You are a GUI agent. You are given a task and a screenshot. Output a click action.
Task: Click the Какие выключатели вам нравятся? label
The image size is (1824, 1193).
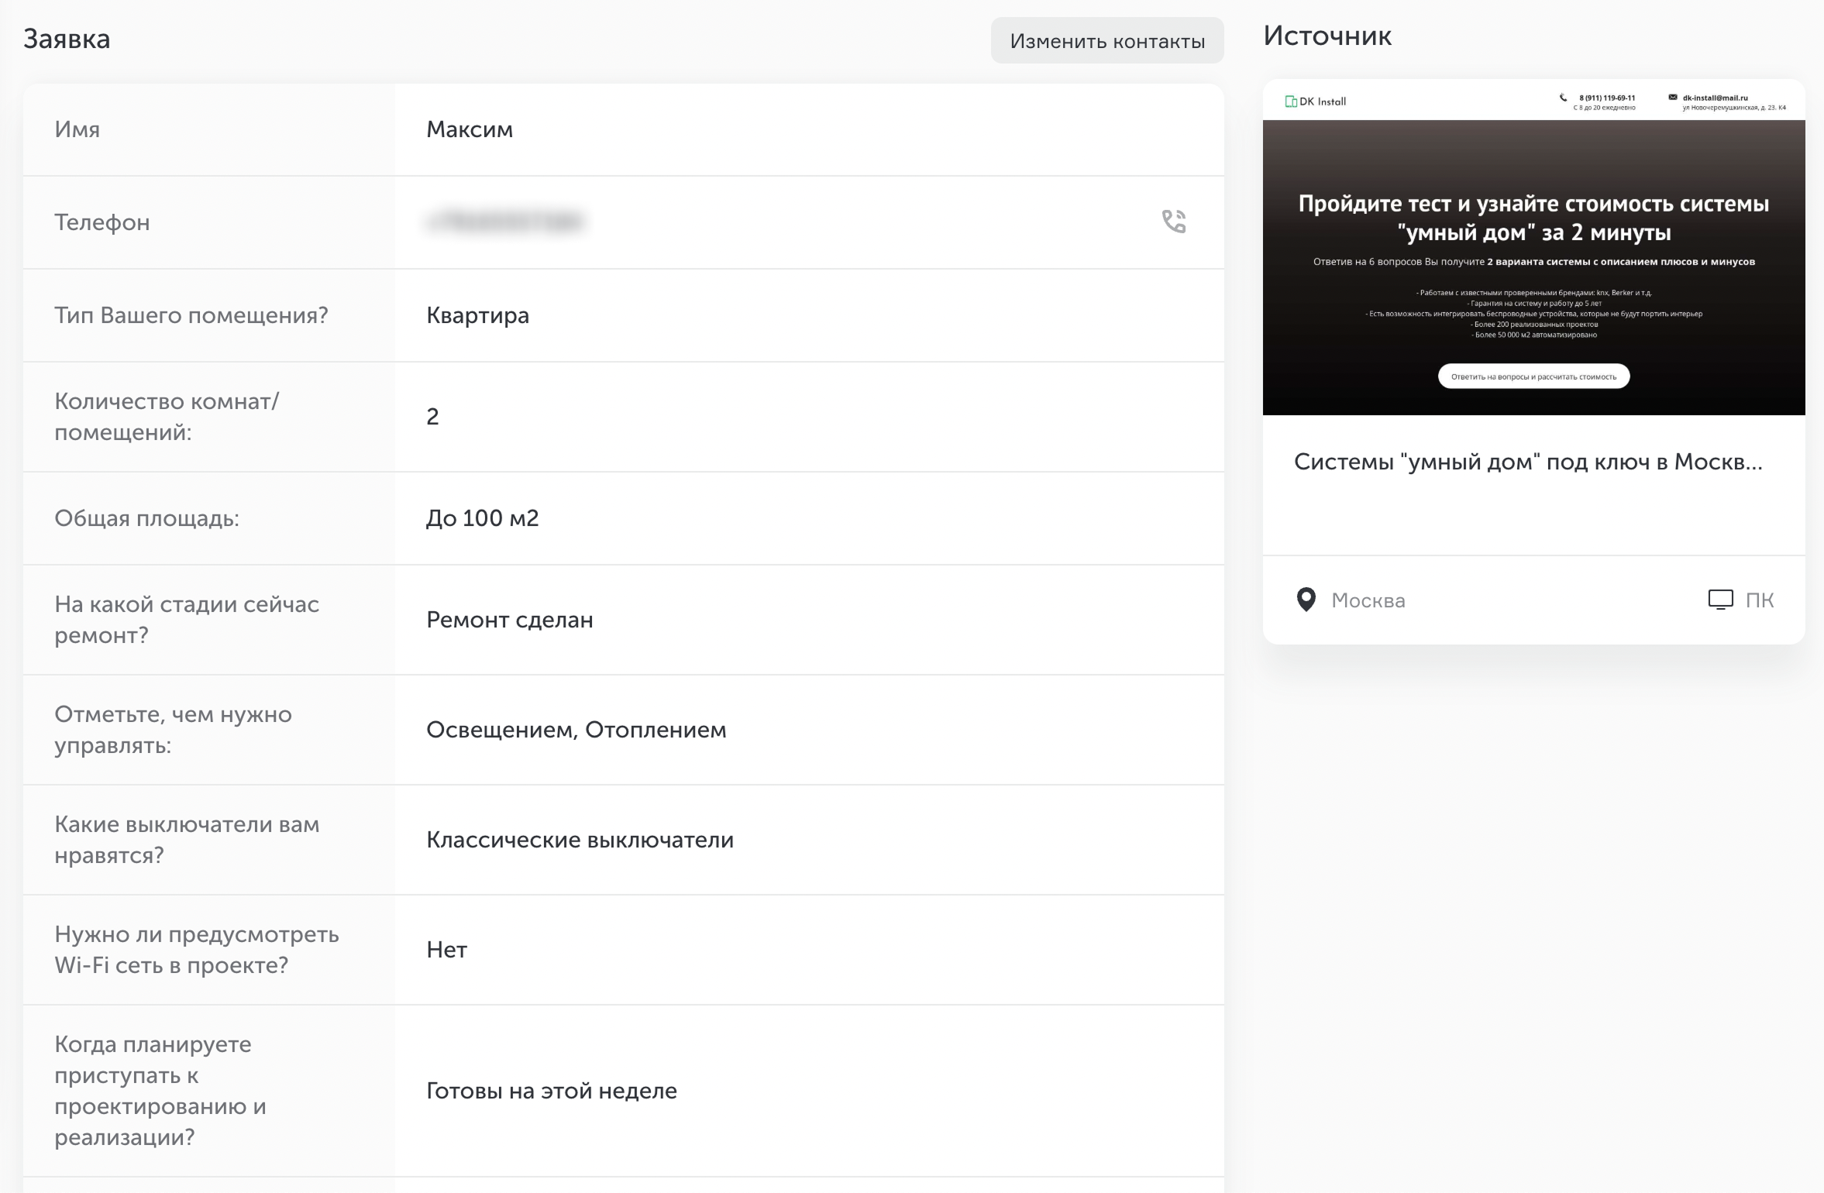[x=187, y=840]
